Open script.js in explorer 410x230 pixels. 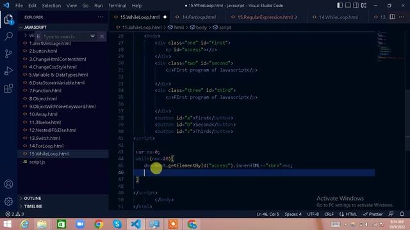coord(37,162)
